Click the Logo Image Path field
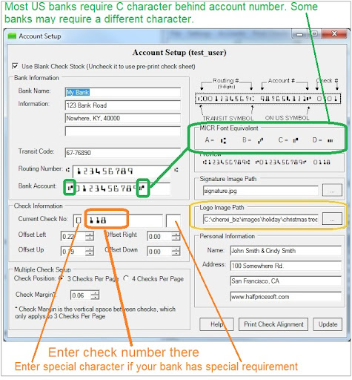Viewport: 352px width, 380px height. pos(260,220)
